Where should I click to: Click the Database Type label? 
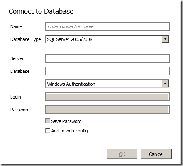(26, 39)
